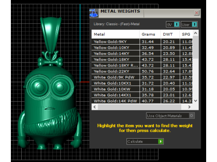
Task: Click the vertical scrollbar thumb
Action: (x=196, y=47)
